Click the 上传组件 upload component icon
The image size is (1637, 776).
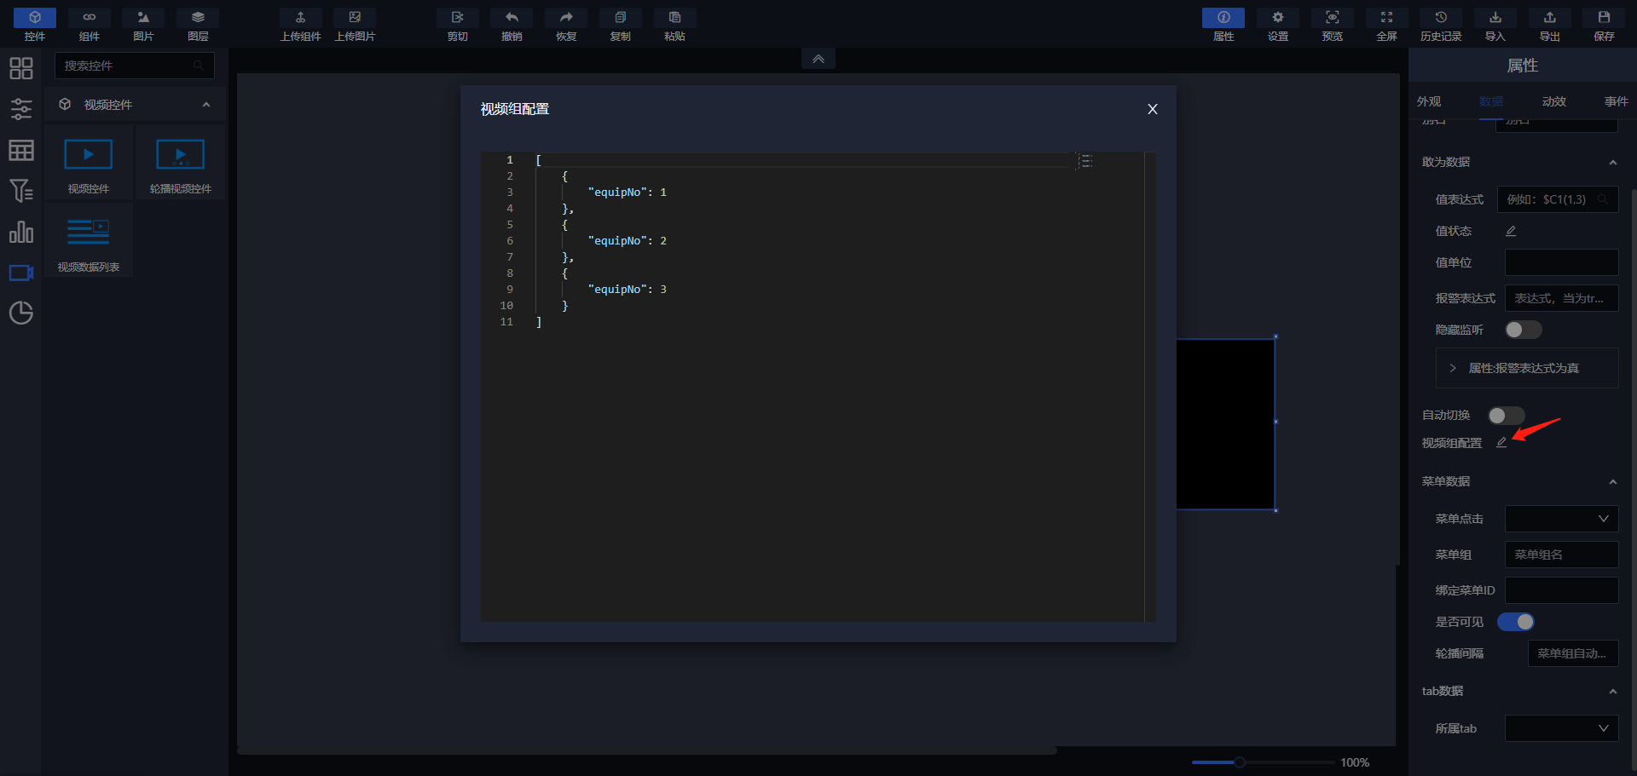(300, 25)
